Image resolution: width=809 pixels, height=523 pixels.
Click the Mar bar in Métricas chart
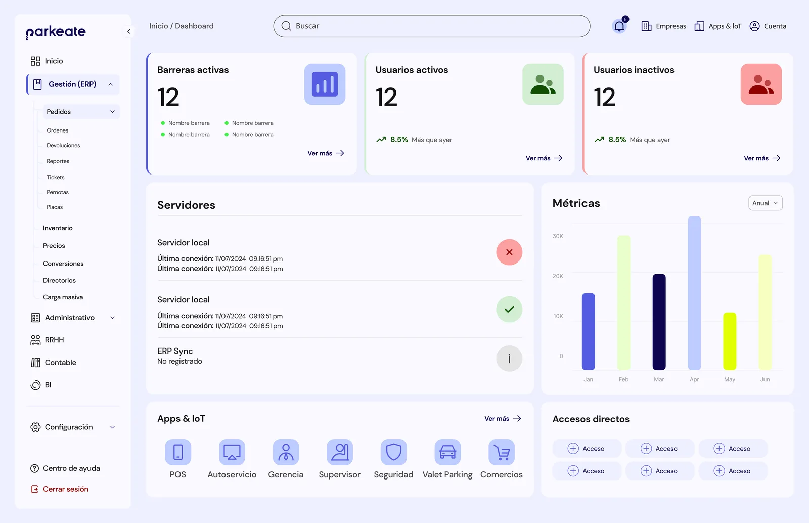point(659,322)
